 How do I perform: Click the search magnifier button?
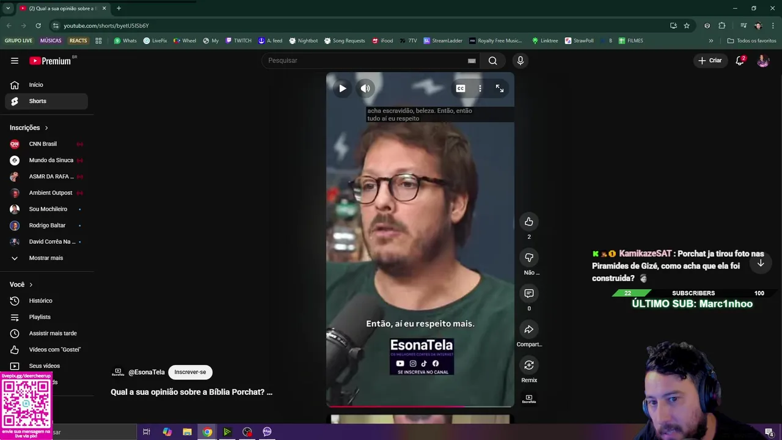point(492,61)
